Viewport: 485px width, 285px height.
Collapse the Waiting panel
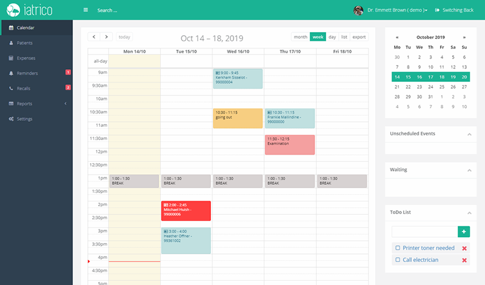(469, 170)
